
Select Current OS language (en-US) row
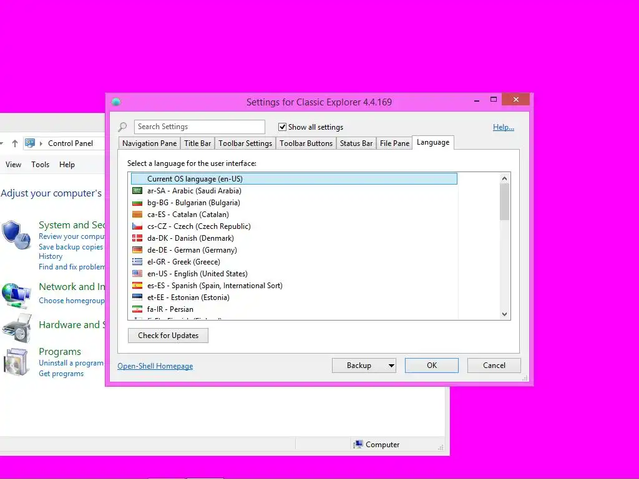click(x=295, y=179)
